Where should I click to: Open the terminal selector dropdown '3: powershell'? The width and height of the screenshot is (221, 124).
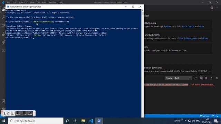pos(178,78)
